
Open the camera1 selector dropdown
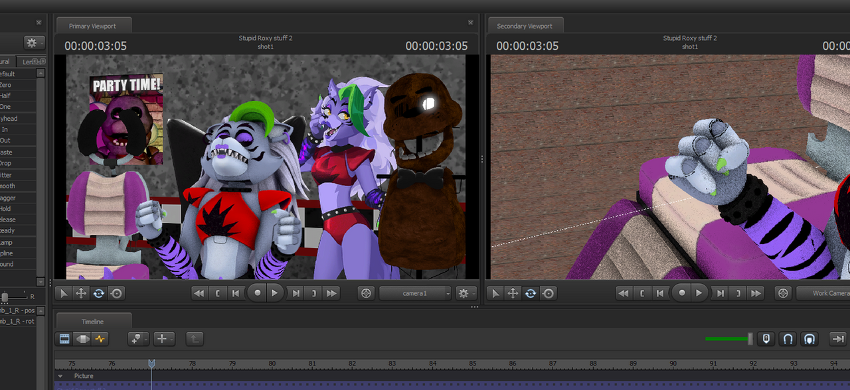(x=416, y=292)
